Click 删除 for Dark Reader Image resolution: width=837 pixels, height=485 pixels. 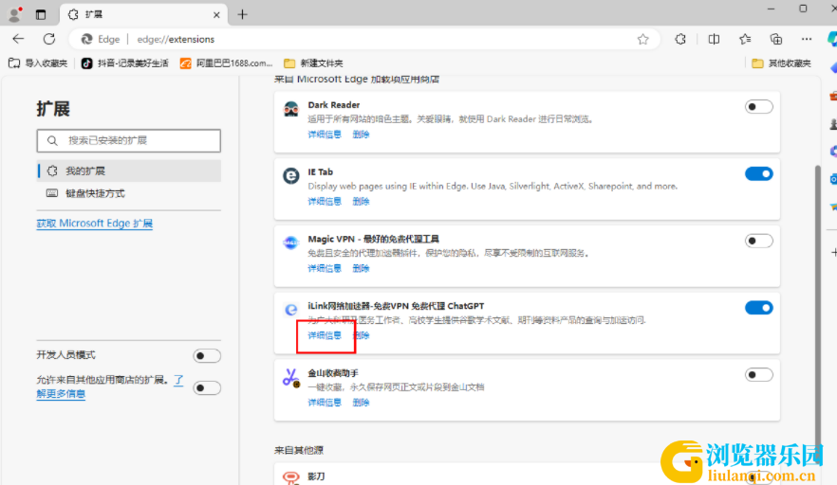361,135
